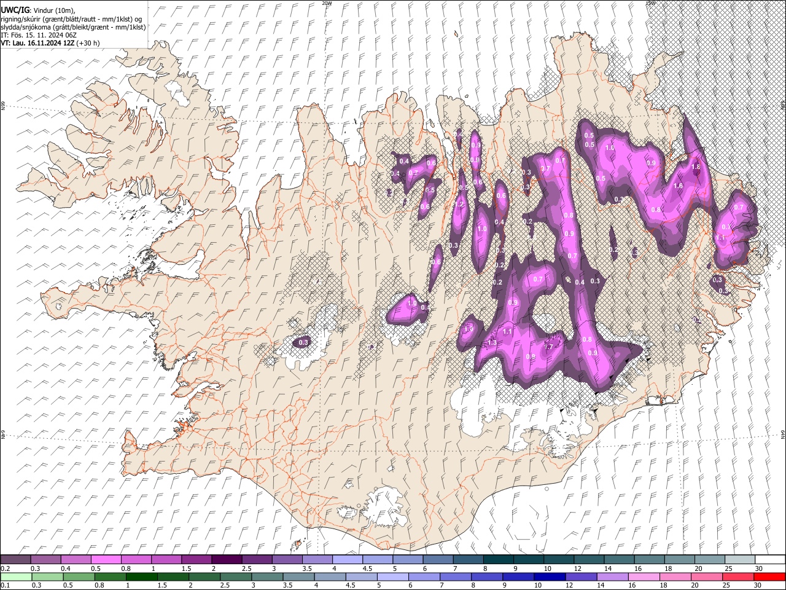
Task: Select the 10 swatch in upper legend row
Action: click(x=559, y=559)
